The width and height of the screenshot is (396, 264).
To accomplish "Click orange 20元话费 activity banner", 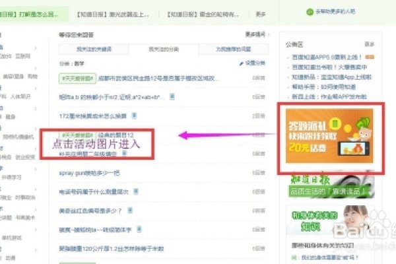I will tap(329, 136).
